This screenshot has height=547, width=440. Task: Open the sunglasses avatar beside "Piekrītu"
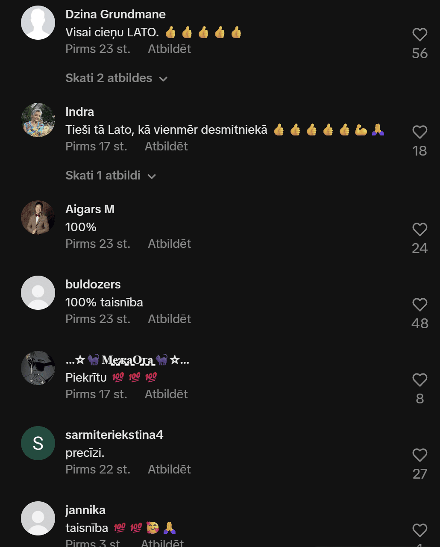tap(38, 368)
